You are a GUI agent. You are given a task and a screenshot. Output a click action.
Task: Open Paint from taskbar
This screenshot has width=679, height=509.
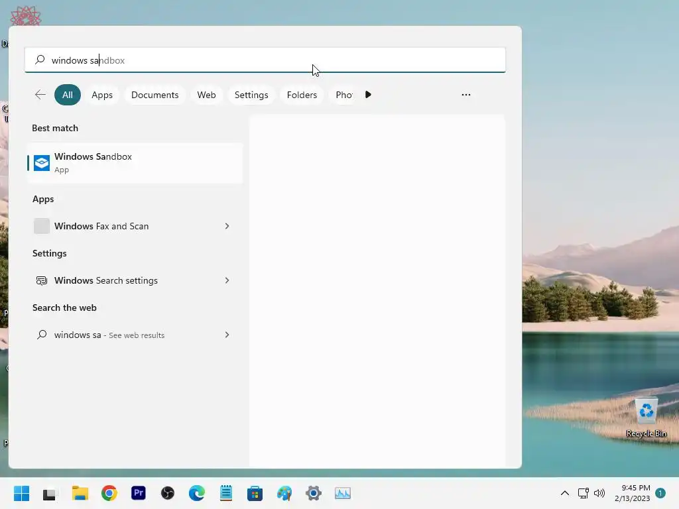[284, 493]
